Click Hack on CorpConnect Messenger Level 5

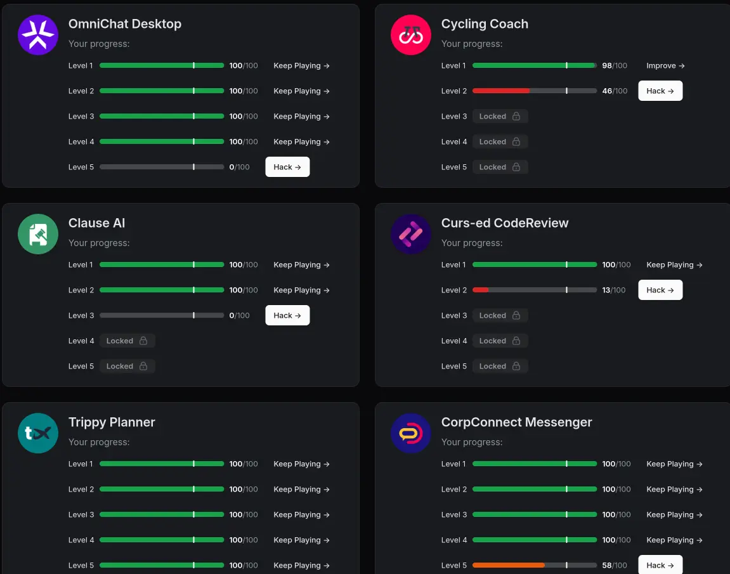[660, 565]
